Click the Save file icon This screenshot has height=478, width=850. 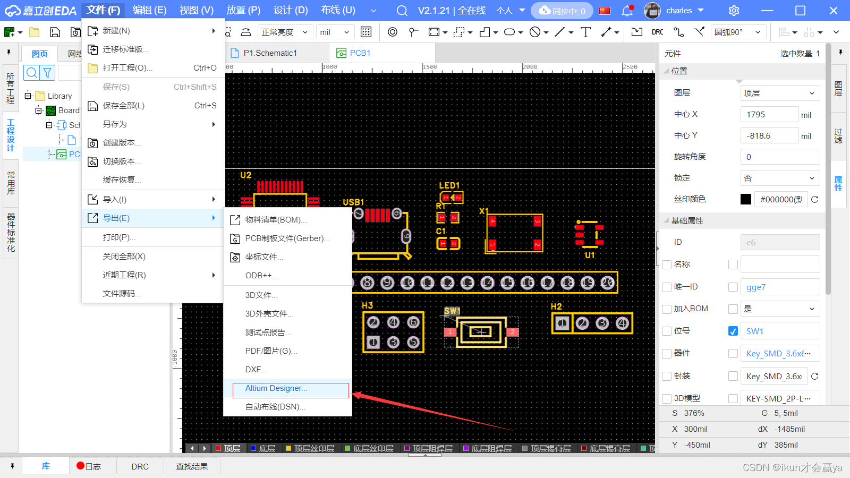(x=55, y=32)
